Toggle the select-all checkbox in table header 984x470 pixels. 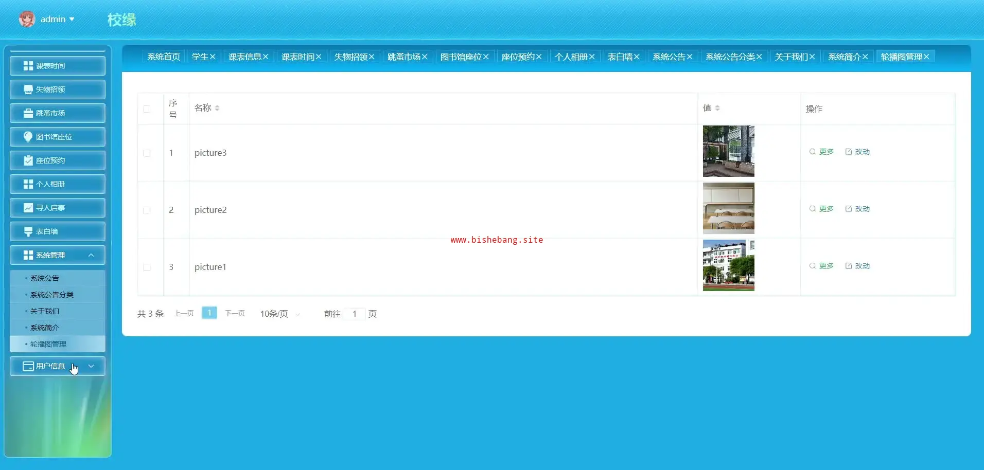pos(147,109)
